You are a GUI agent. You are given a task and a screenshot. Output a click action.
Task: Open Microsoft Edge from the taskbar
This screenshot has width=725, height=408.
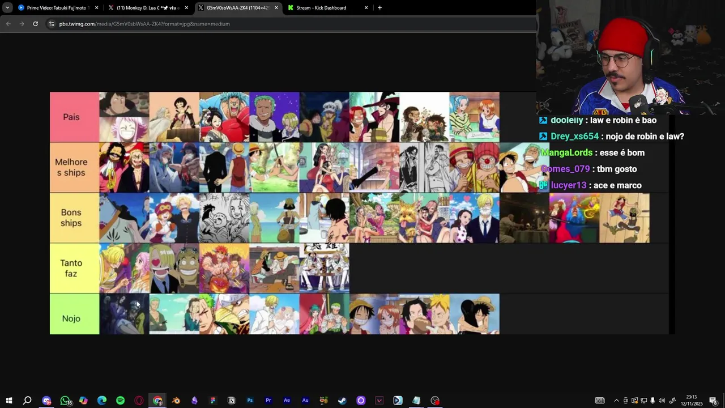[x=102, y=401]
